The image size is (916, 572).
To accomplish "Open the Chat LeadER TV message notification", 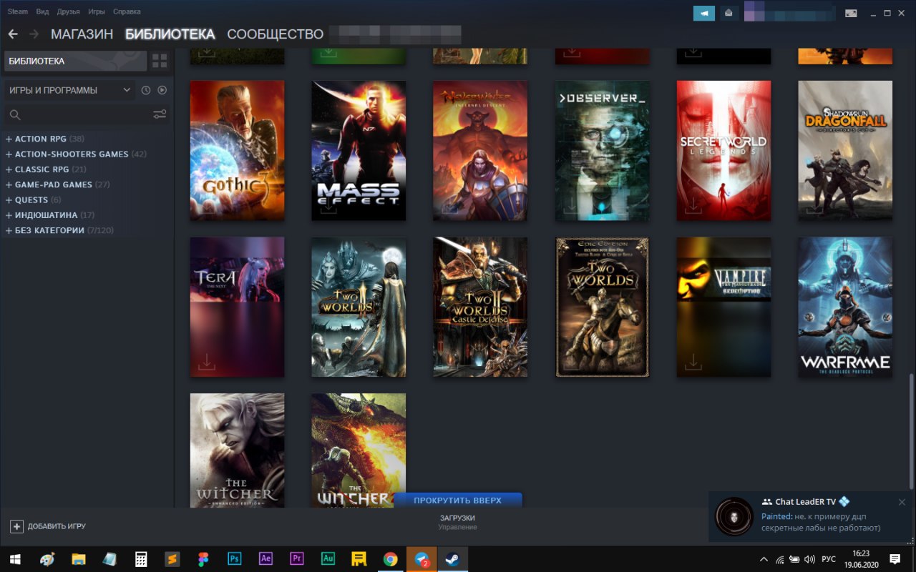I will tap(812, 517).
